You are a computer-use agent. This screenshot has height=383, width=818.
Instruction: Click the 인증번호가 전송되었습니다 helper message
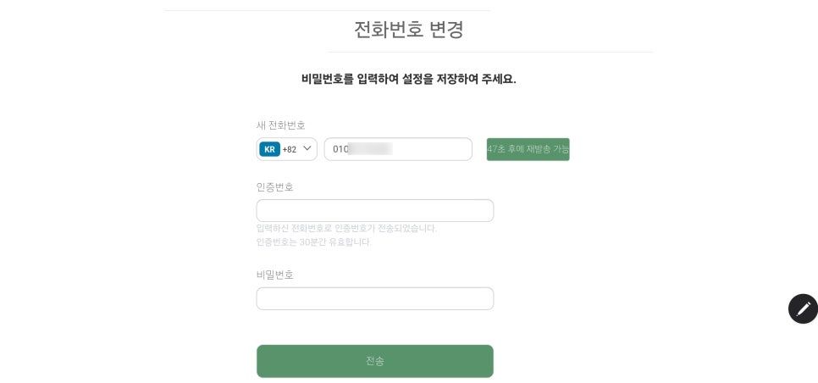point(346,228)
